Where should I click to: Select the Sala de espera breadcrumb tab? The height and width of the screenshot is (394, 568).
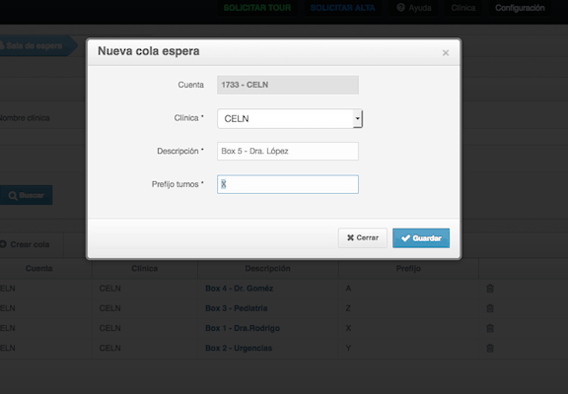35,46
